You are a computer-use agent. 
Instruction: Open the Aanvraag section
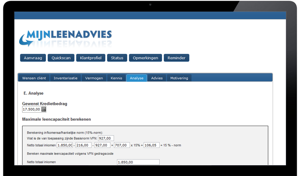pyautogui.click(x=33, y=58)
